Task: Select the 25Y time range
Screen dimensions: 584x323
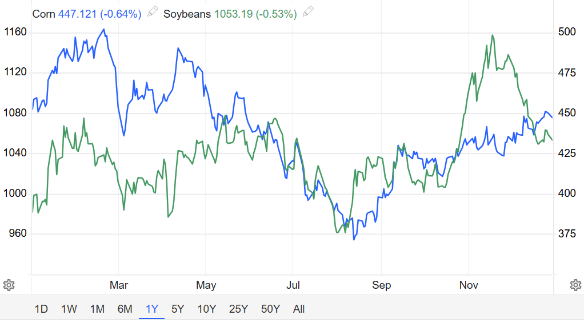Action: pyautogui.click(x=238, y=309)
